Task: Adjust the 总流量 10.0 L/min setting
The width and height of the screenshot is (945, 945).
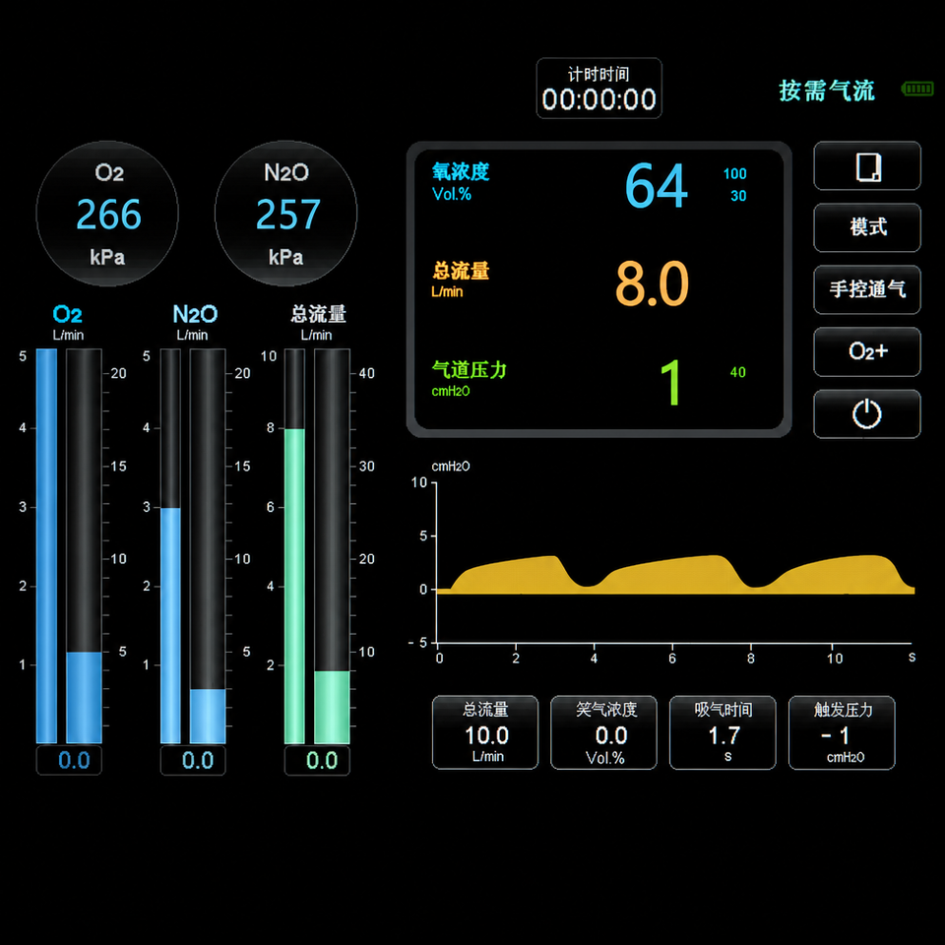Action: pyautogui.click(x=485, y=732)
